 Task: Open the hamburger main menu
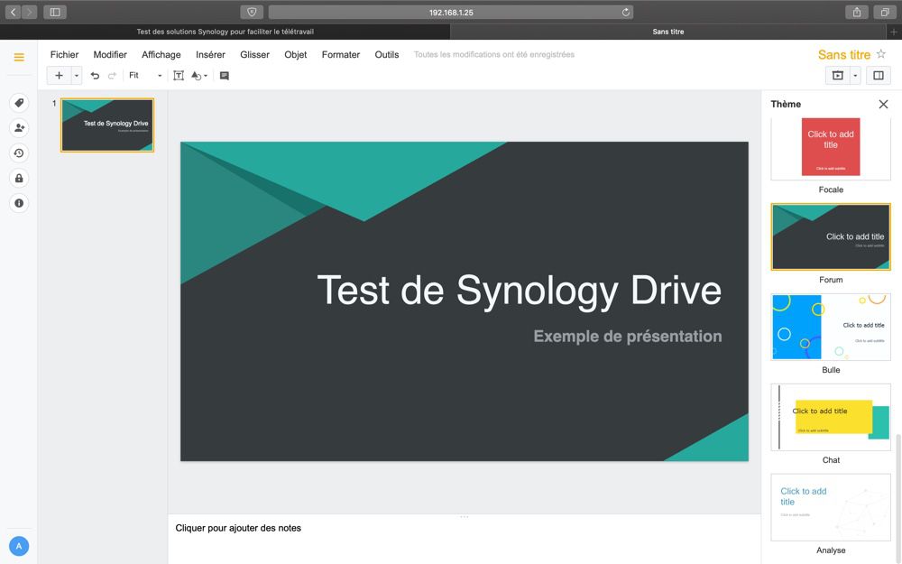[x=19, y=57]
